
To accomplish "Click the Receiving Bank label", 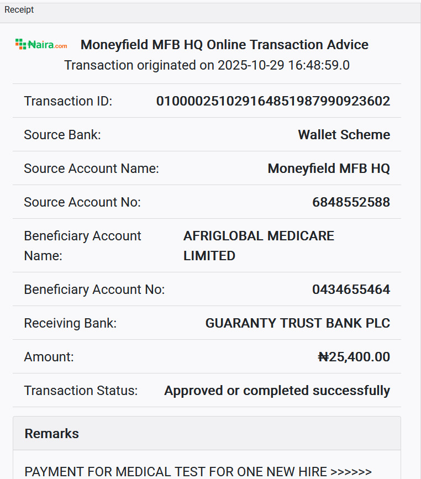I will [70, 323].
